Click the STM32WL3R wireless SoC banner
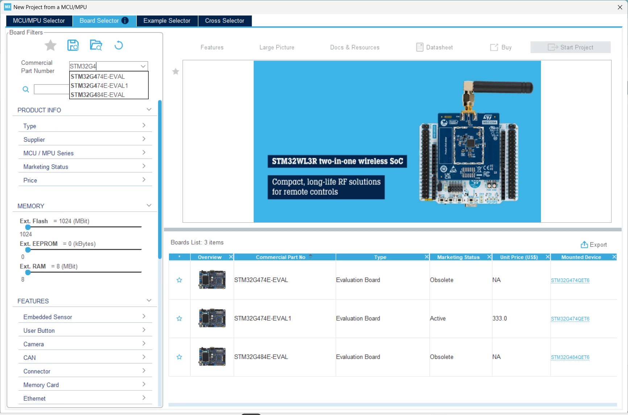This screenshot has height=415, width=628. (397, 141)
